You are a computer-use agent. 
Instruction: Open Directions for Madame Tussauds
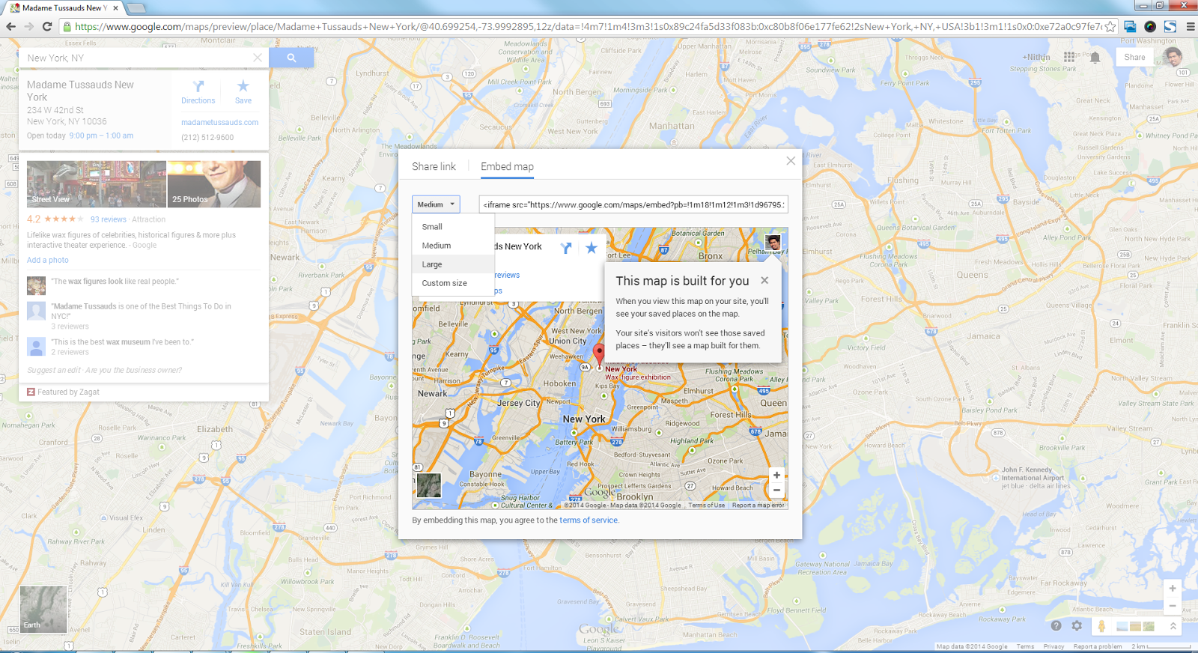coord(198,92)
